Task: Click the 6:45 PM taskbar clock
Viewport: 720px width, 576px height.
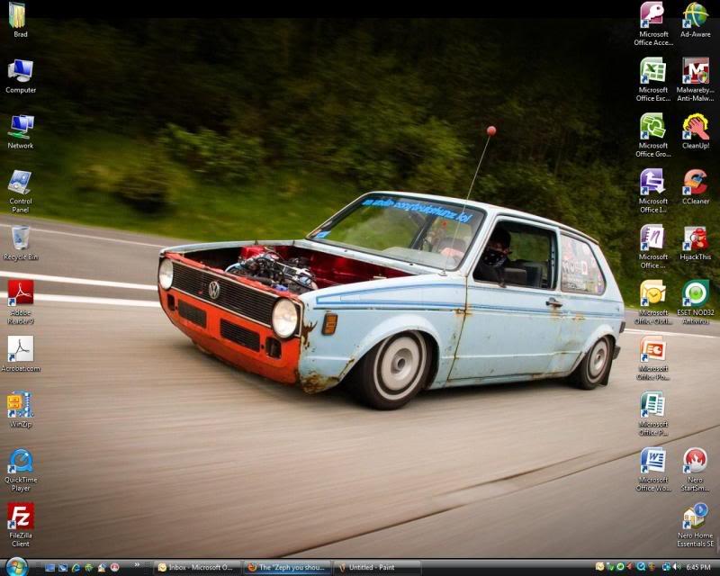Action: click(698, 568)
